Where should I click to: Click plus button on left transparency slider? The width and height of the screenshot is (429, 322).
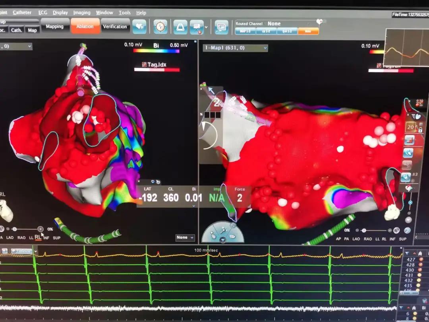40,229
